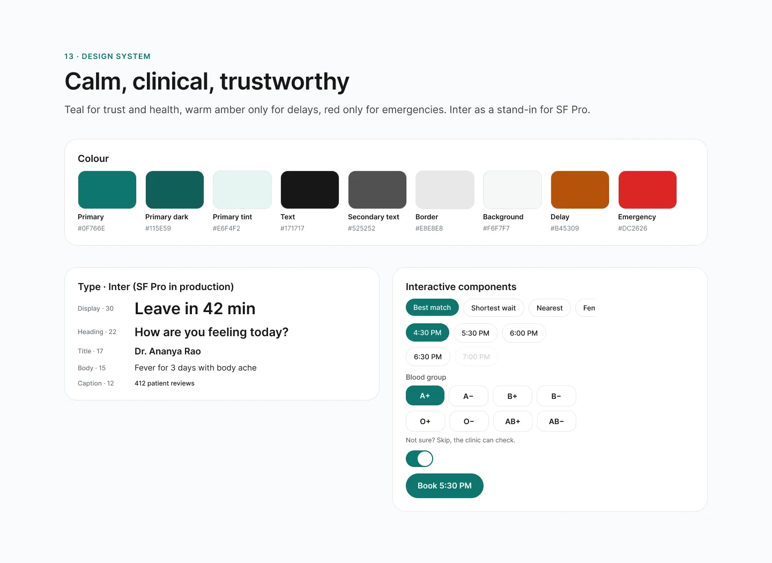Pick the 5:30 PM time slot
This screenshot has width=772, height=563.
click(x=476, y=333)
